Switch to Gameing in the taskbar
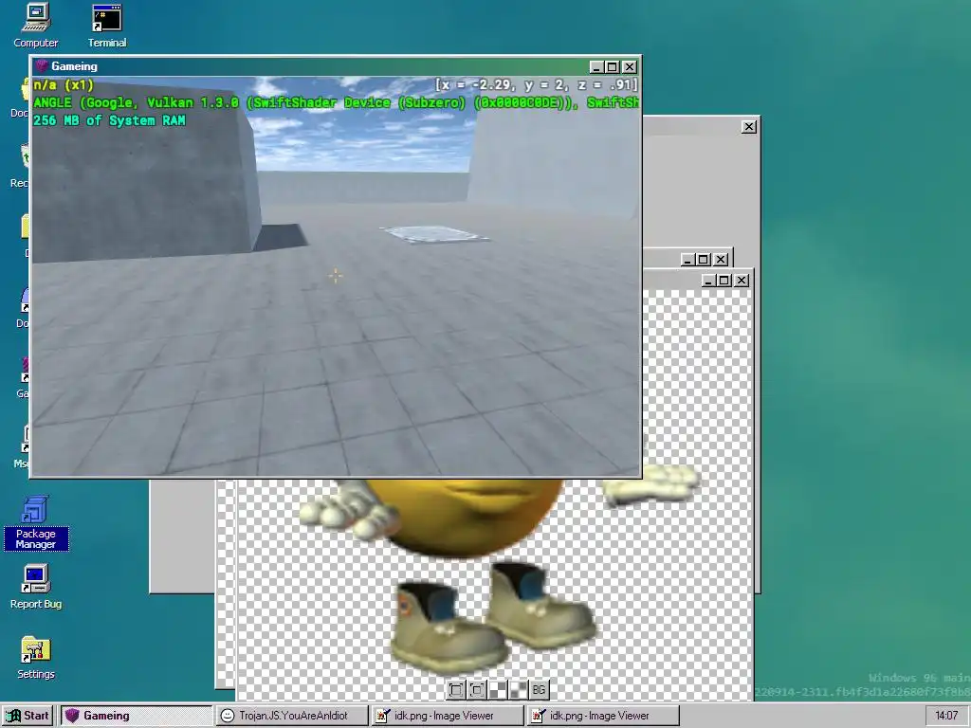The width and height of the screenshot is (971, 728). (136, 716)
